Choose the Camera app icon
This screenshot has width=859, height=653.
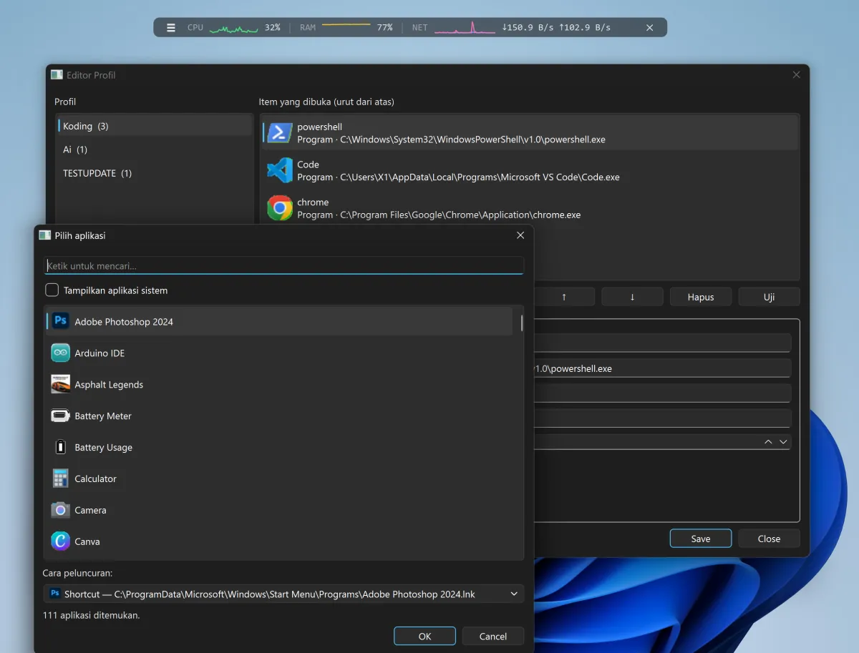61,511
